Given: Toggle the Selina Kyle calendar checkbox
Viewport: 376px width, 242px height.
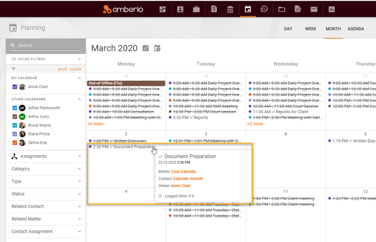Looking at the screenshot, I should tap(15, 143).
